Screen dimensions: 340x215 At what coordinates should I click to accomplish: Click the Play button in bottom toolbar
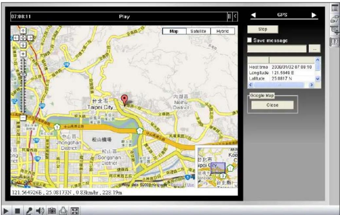pyautogui.click(x=6, y=211)
